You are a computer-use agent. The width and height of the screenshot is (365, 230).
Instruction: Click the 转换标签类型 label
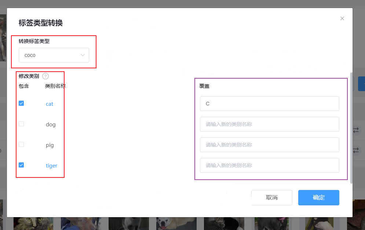coord(34,41)
